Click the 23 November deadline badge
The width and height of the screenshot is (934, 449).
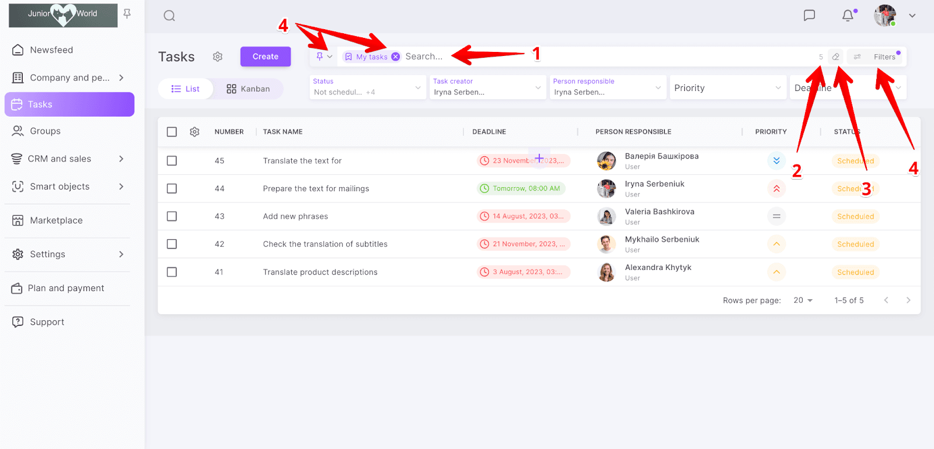coord(524,160)
